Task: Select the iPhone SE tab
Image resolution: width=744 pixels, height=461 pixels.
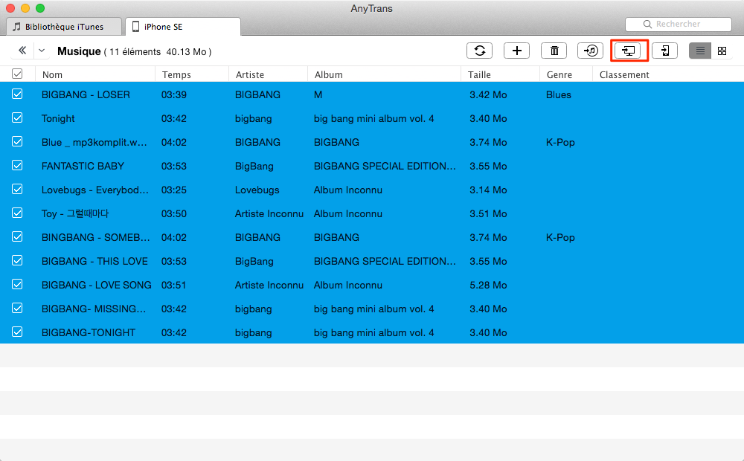Action: [x=183, y=27]
